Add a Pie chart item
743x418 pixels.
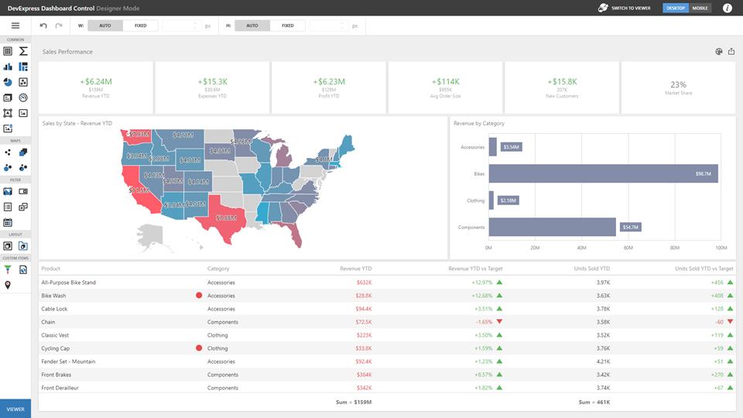tap(8, 82)
